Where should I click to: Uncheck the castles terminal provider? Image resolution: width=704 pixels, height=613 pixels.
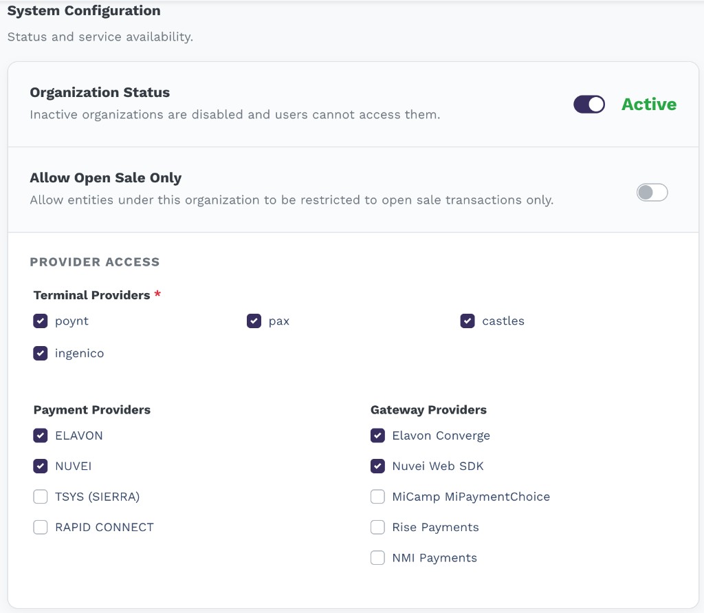(x=467, y=321)
